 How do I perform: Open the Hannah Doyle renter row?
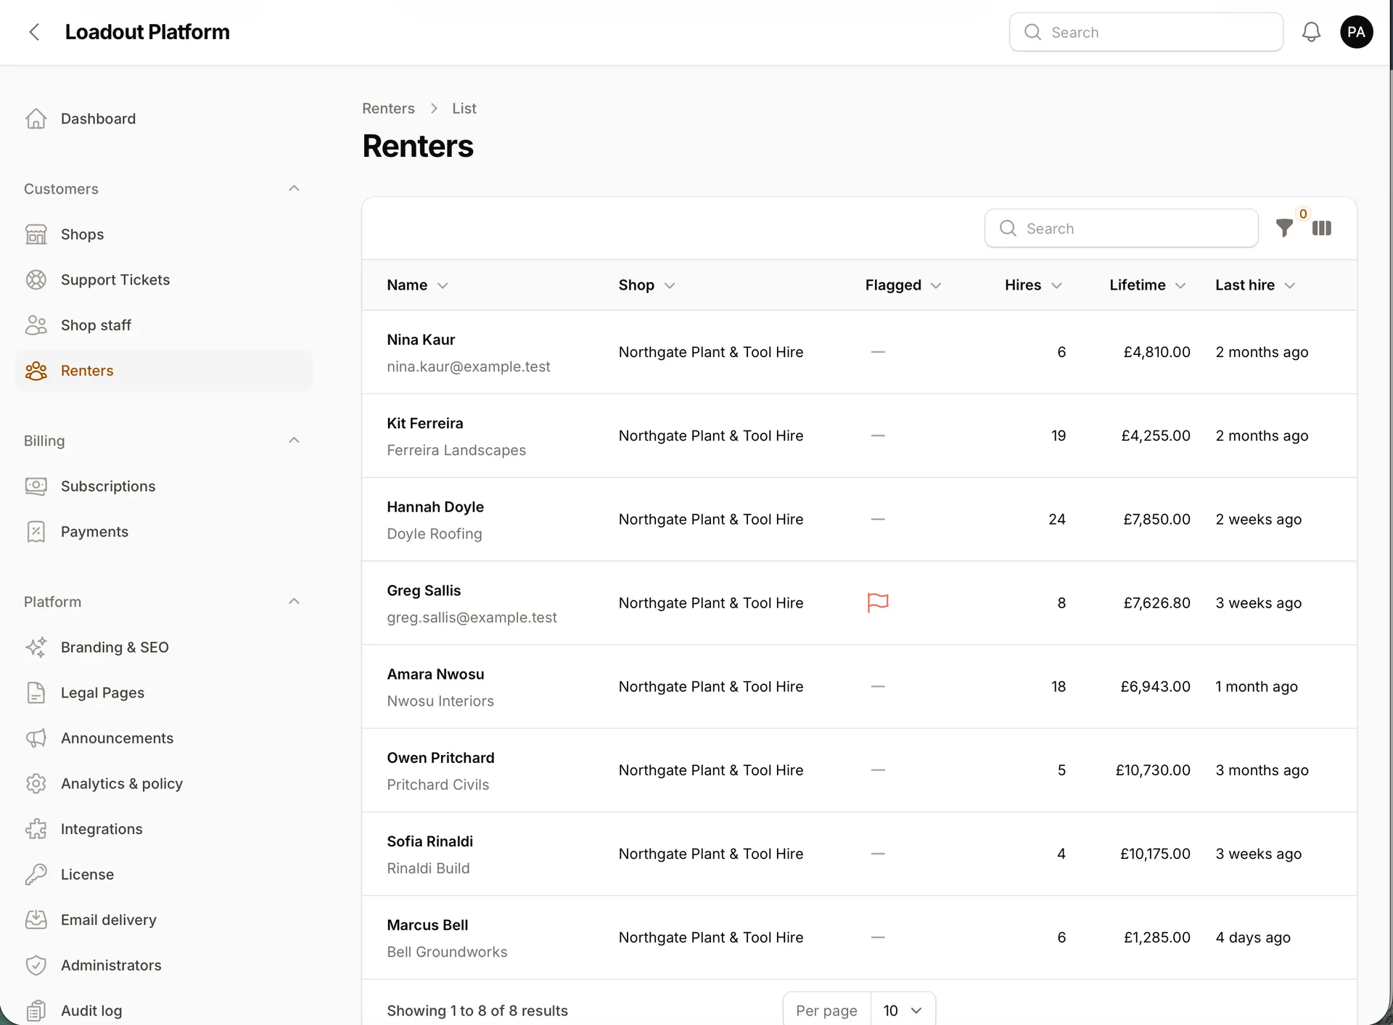tap(859, 519)
